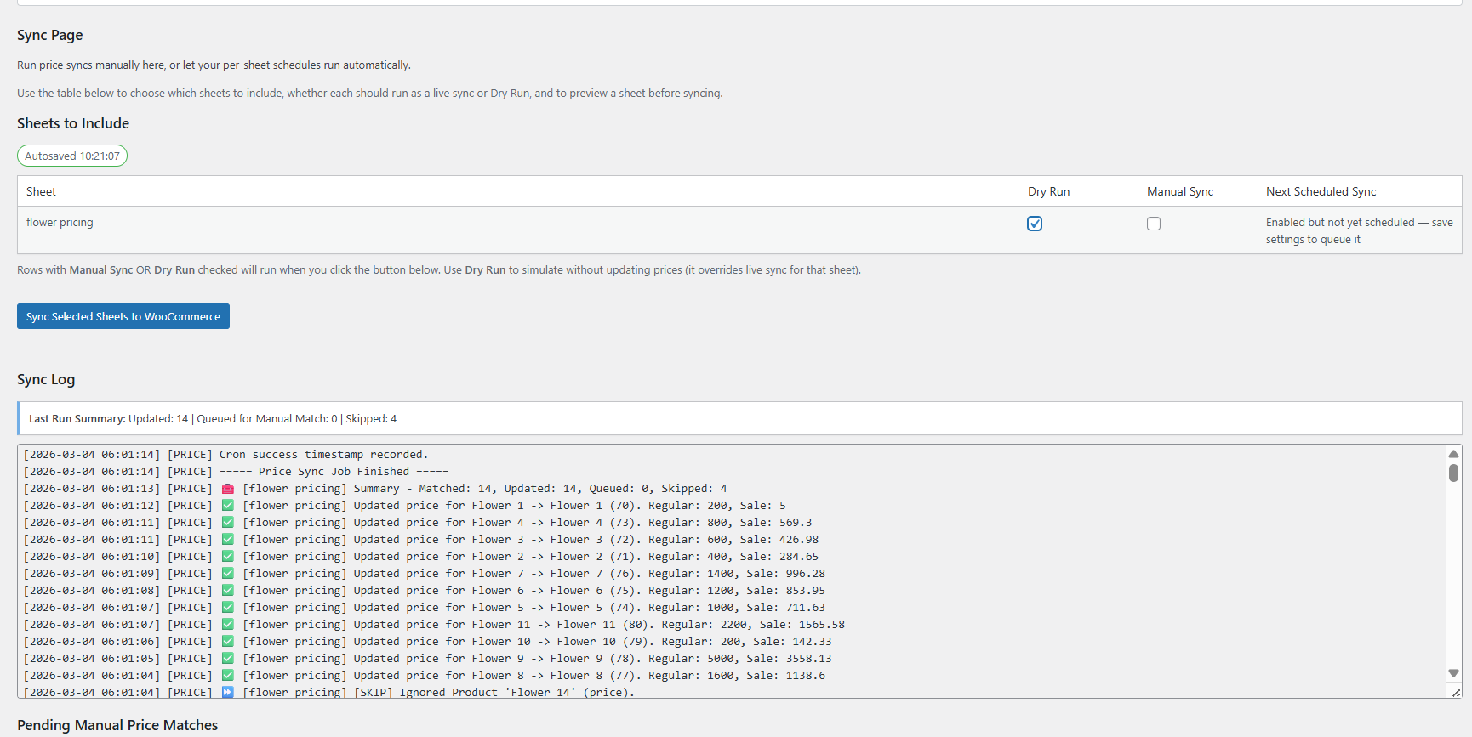Check Manual Sync for flower pricing
Screen dimensions: 1472x737
coord(1154,224)
